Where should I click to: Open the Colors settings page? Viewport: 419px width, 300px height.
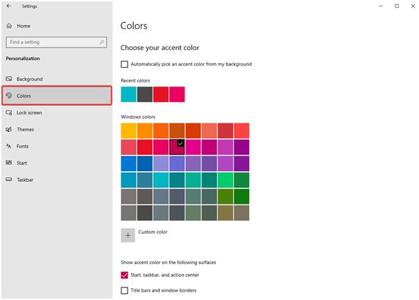[57, 96]
